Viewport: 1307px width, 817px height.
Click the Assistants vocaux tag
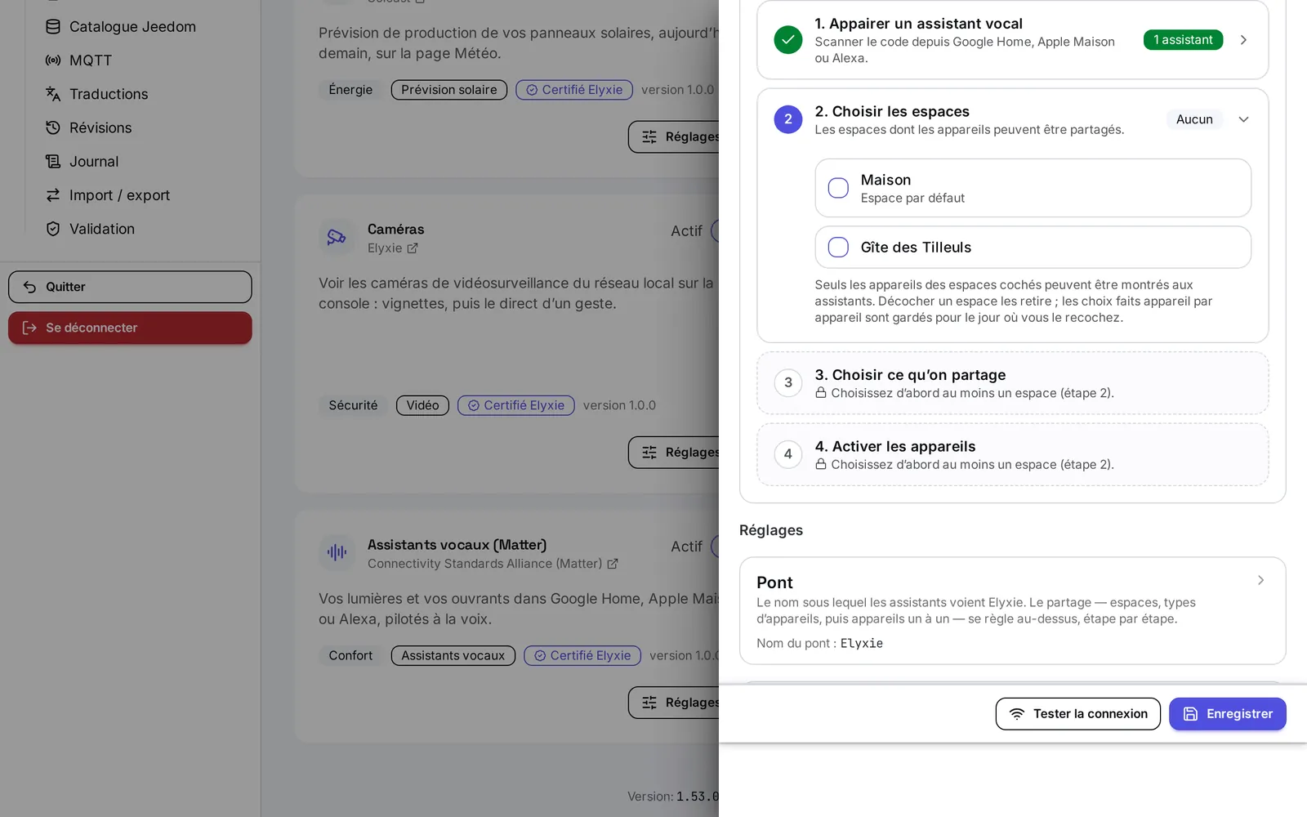[x=453, y=655]
